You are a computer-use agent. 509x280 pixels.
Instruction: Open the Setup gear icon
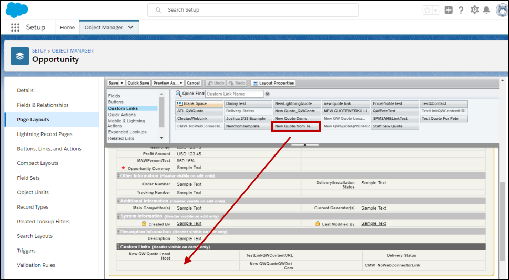click(x=474, y=10)
